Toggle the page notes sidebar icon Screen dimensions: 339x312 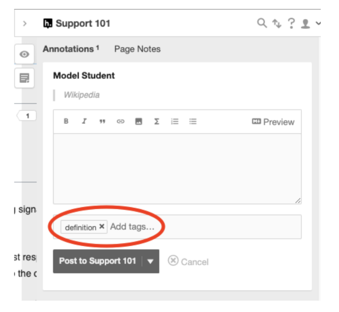click(25, 77)
